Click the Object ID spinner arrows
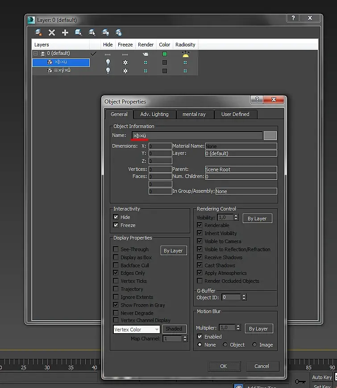337x388 pixels. [x=244, y=297]
